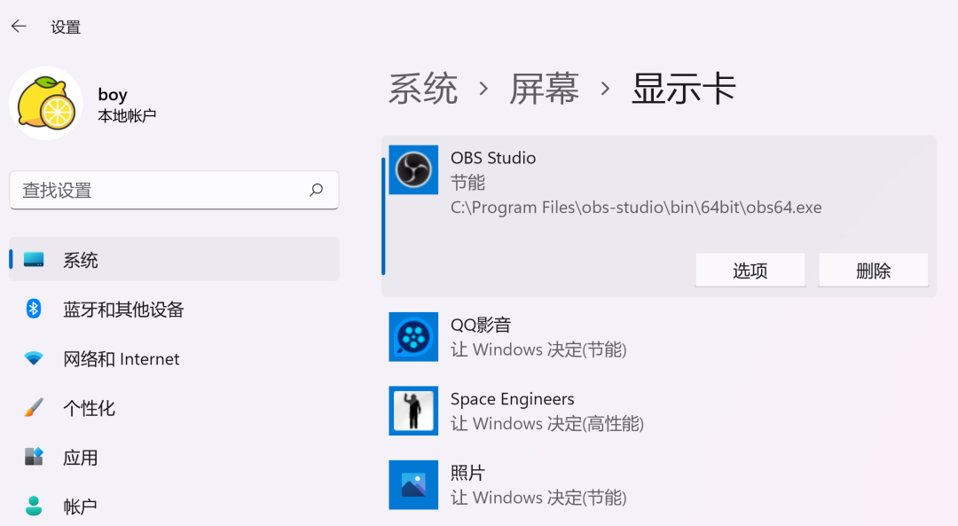Click the obs64.exe path text
This screenshot has height=526, width=958.
[x=636, y=208]
